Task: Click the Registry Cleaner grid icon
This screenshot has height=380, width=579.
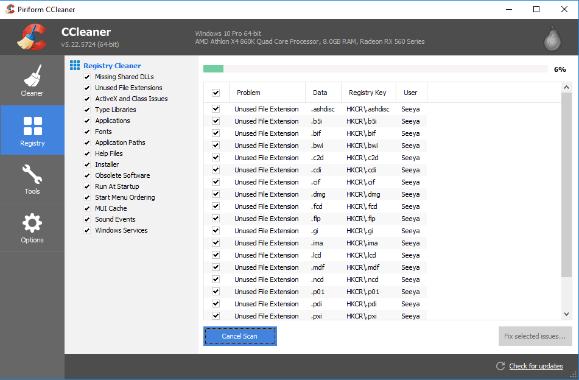Action: tap(75, 65)
